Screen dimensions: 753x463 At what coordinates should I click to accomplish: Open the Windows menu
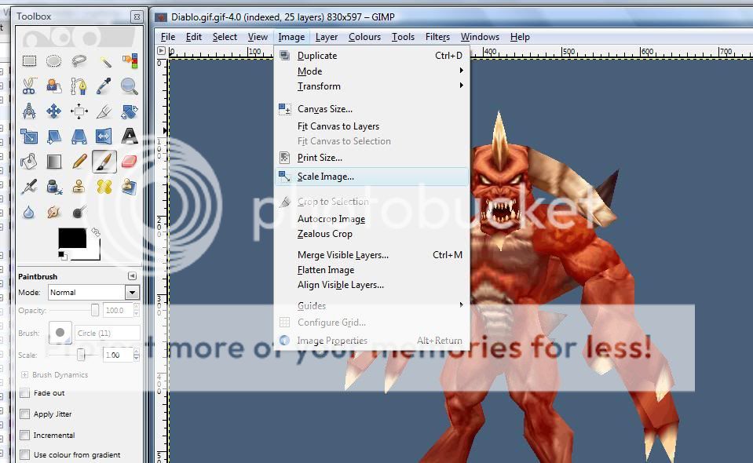[480, 37]
